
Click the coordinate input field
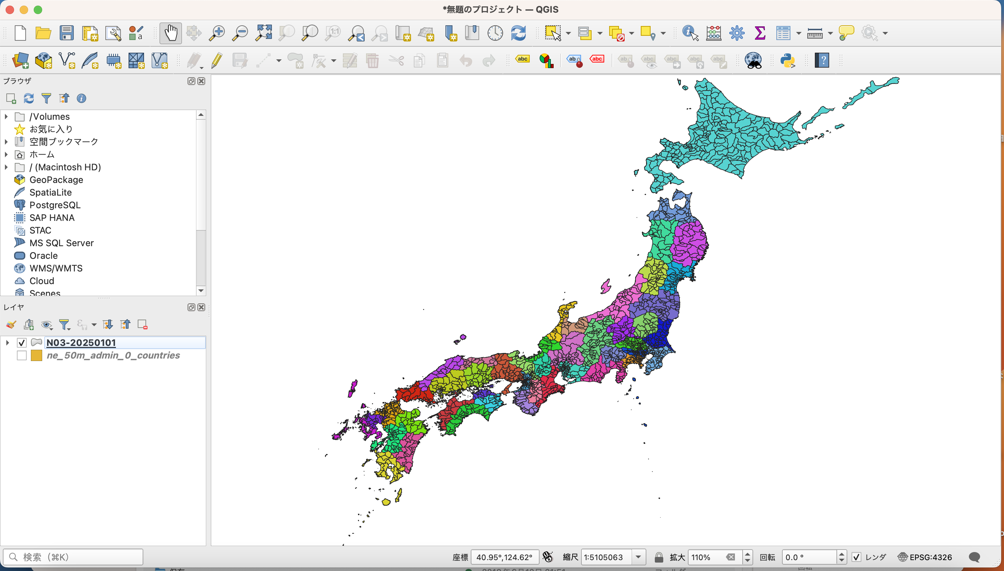click(x=504, y=557)
